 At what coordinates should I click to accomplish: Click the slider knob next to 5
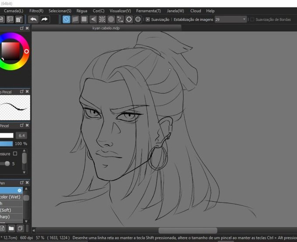7,163
